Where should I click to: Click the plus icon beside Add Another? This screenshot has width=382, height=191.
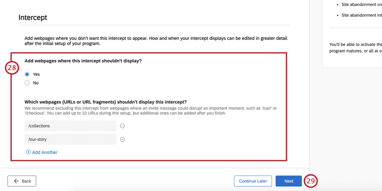28,152
